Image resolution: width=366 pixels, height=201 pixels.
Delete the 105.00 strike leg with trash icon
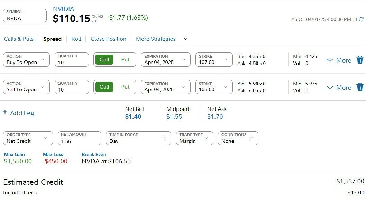360,87
